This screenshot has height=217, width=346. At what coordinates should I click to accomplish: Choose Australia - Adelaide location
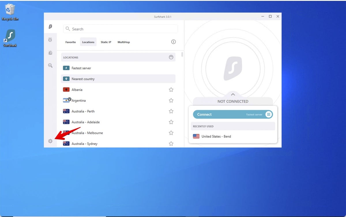pyautogui.click(x=118, y=122)
